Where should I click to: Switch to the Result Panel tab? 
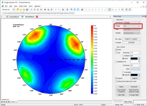[x=118, y=102]
